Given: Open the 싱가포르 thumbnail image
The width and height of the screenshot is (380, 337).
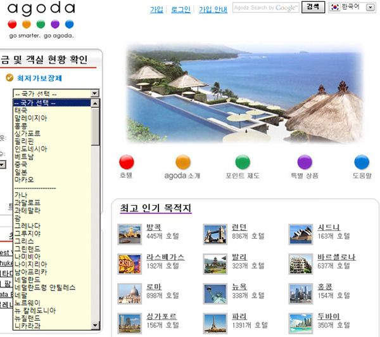Looking at the screenshot, I should pyautogui.click(x=130, y=324).
